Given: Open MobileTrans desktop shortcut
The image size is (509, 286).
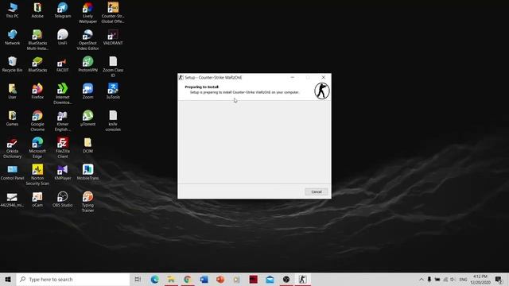Looking at the screenshot, I should [87, 172].
